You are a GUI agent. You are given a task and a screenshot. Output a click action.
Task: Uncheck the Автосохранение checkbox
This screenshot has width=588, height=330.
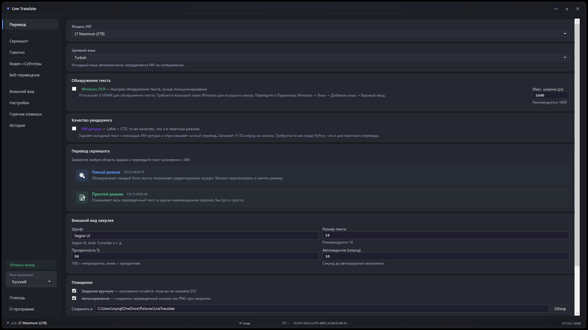(74, 298)
